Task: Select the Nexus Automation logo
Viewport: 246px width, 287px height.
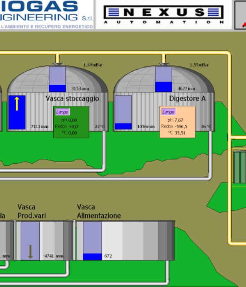Action: click(164, 14)
